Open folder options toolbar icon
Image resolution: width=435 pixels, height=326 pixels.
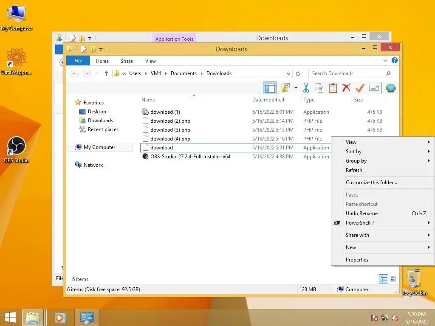click(x=285, y=88)
